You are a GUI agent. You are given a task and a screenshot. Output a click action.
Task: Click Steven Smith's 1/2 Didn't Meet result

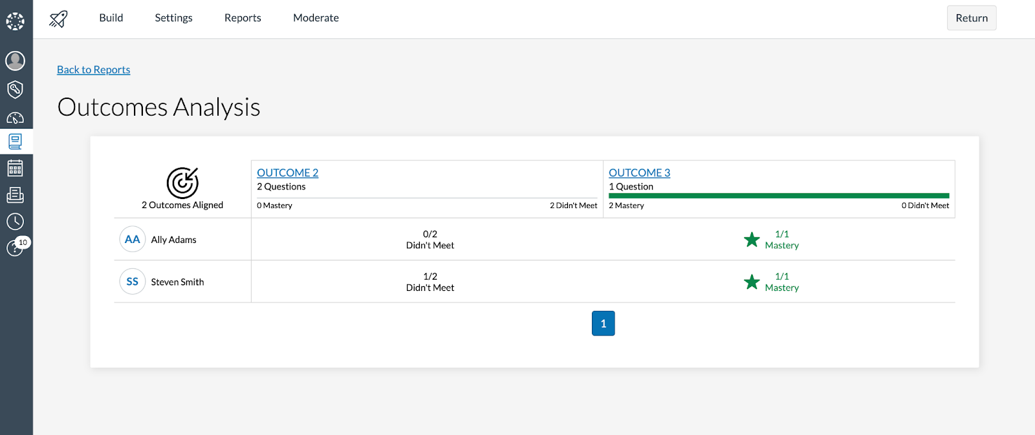[430, 282]
